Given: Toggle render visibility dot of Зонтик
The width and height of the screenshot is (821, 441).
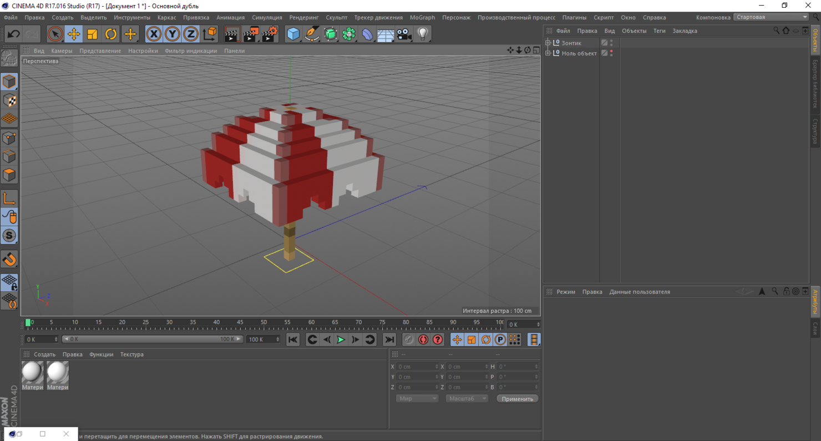Looking at the screenshot, I should (612, 45).
